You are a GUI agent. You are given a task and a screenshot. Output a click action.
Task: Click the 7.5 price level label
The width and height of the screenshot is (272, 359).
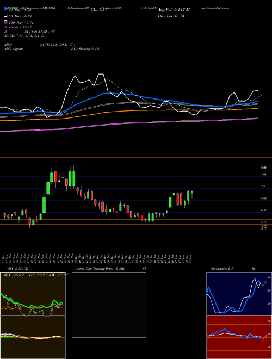pyautogui.click(x=263, y=187)
